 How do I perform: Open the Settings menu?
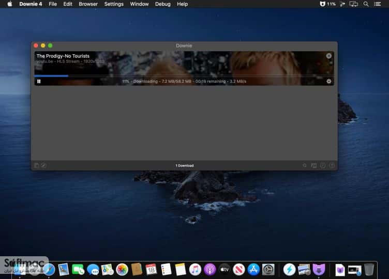(114, 4)
